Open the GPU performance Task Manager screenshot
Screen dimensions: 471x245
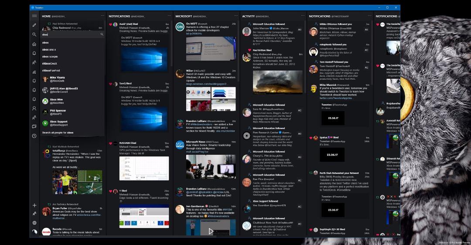144,168
